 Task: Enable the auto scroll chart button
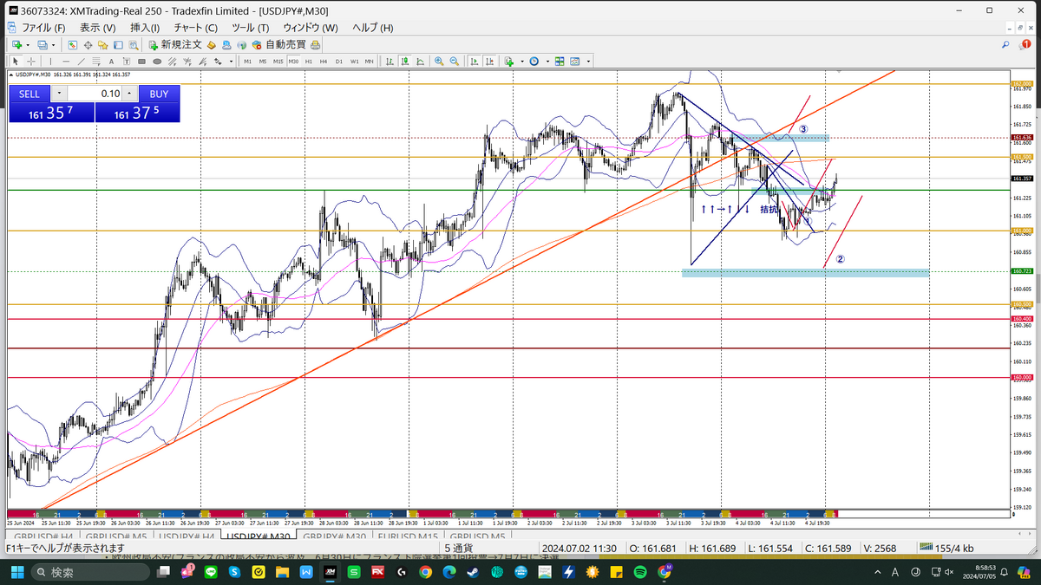tap(475, 62)
